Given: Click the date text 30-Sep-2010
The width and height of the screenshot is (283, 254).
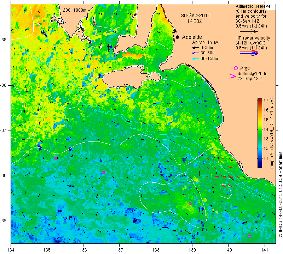Looking at the screenshot, I should click(196, 16).
